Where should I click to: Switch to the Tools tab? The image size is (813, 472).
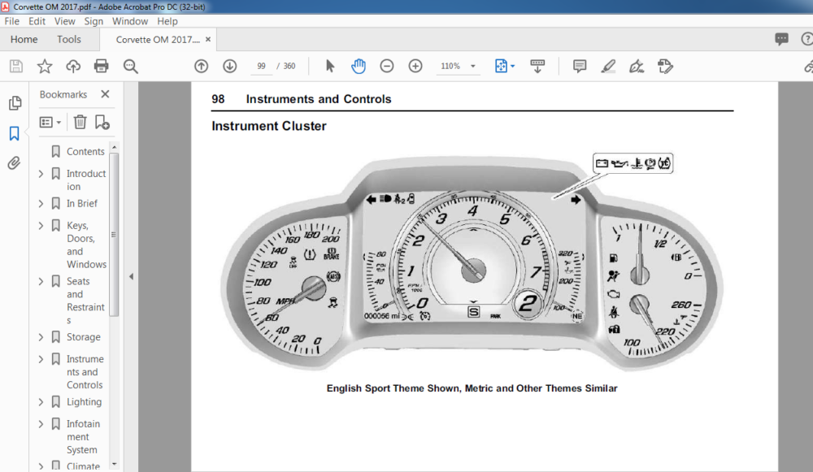pyautogui.click(x=69, y=39)
